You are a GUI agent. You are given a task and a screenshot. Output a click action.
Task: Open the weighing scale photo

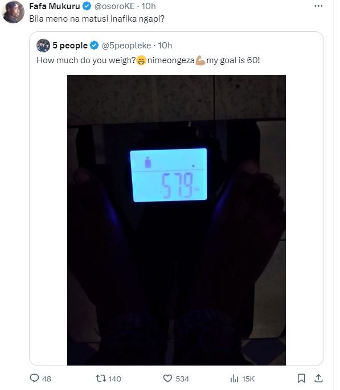tap(177, 220)
